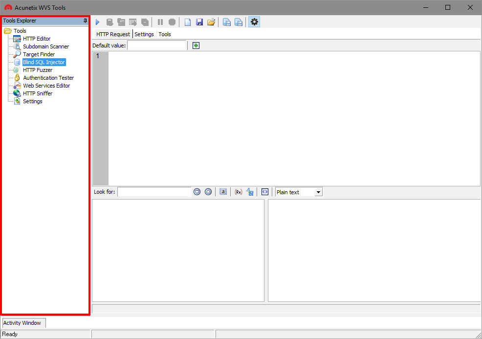482x339 pixels.
Task: Open the HTTP Sniffer tool
Action: click(x=38, y=93)
